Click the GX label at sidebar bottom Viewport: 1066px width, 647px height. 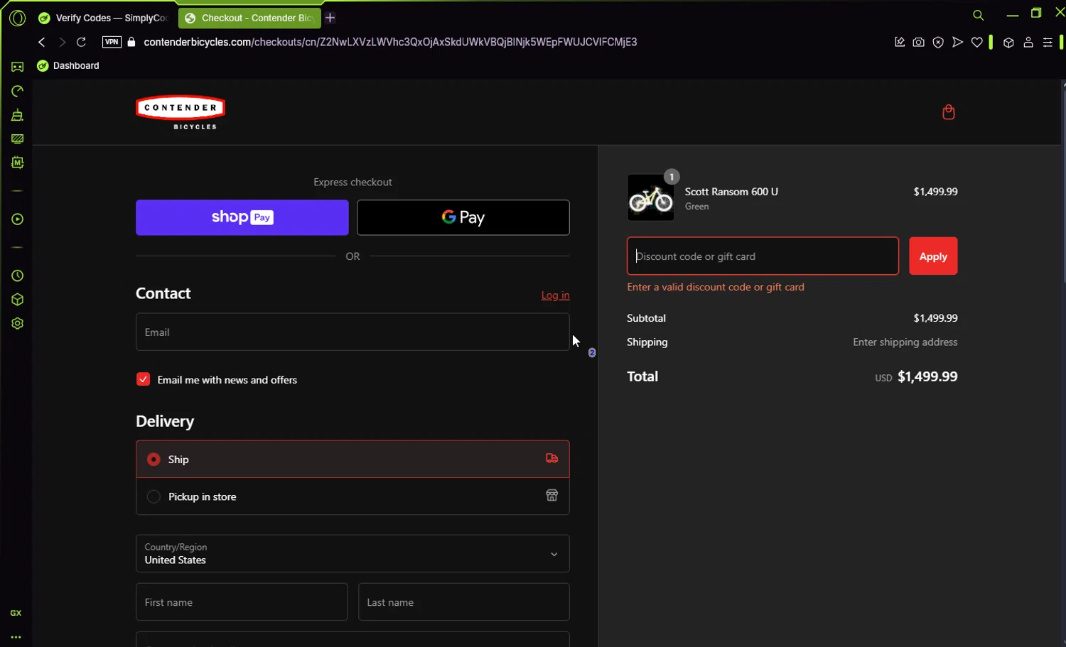[16, 613]
